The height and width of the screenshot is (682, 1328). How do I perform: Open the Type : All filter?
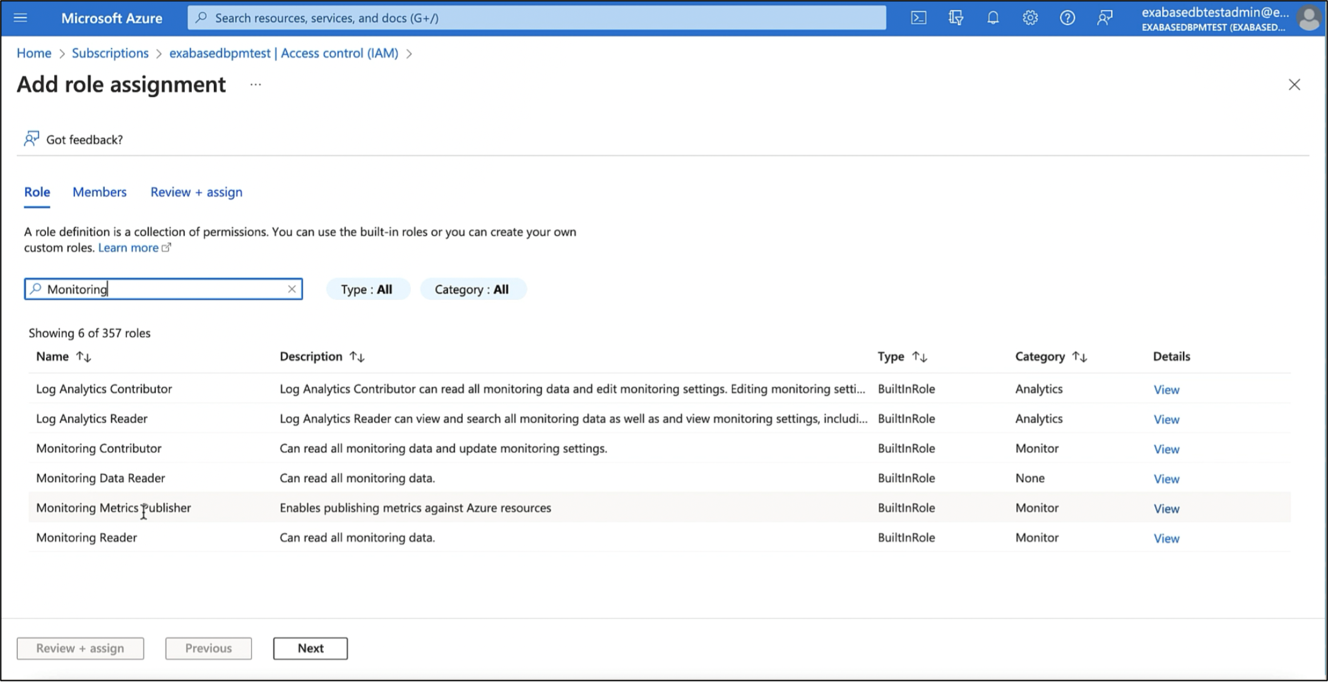[368, 289]
